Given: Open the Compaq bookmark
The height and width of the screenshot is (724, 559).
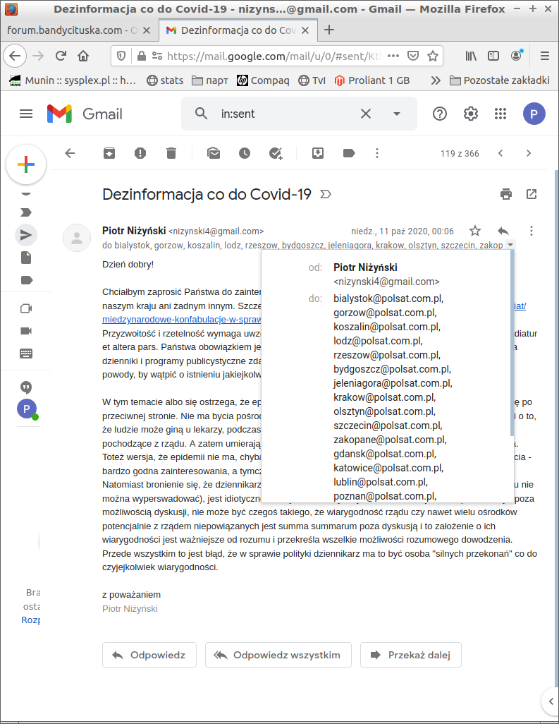Looking at the screenshot, I should (x=263, y=80).
